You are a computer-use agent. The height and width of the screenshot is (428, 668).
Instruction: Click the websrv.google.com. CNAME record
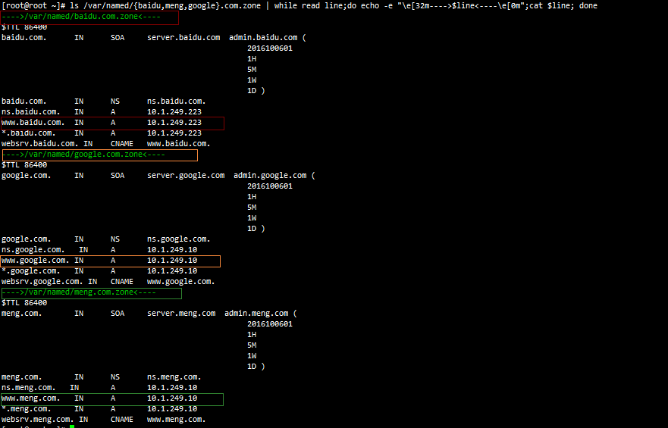coord(108,282)
